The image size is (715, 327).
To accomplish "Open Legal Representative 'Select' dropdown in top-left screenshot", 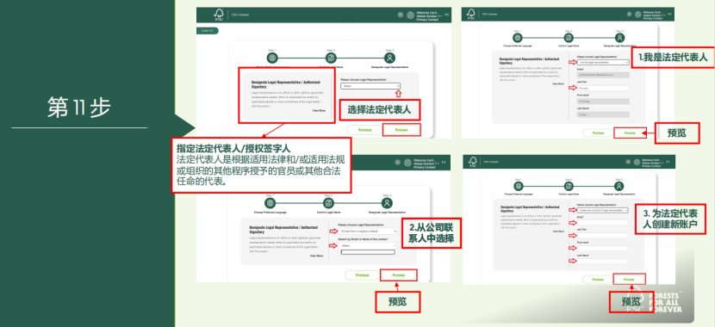I will 370,86.
